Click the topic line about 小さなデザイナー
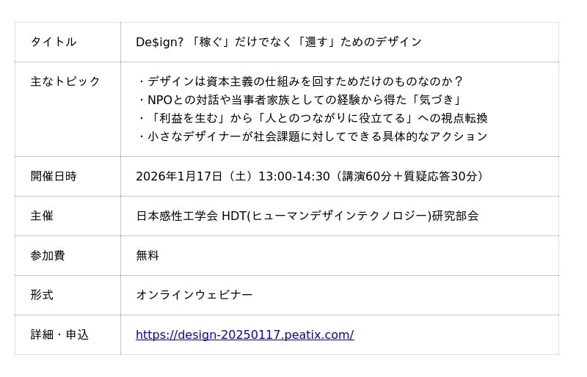The width and height of the screenshot is (587, 377). (313, 136)
